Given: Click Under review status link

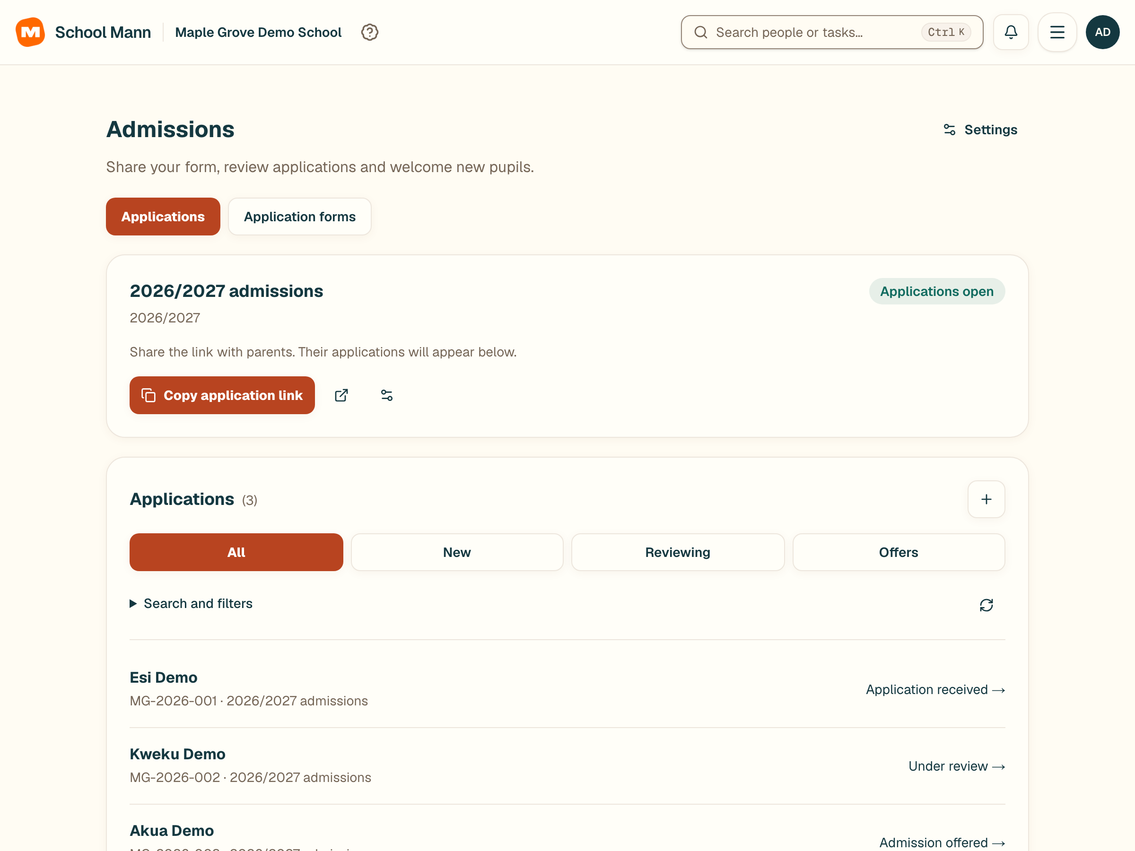Looking at the screenshot, I should [x=956, y=766].
